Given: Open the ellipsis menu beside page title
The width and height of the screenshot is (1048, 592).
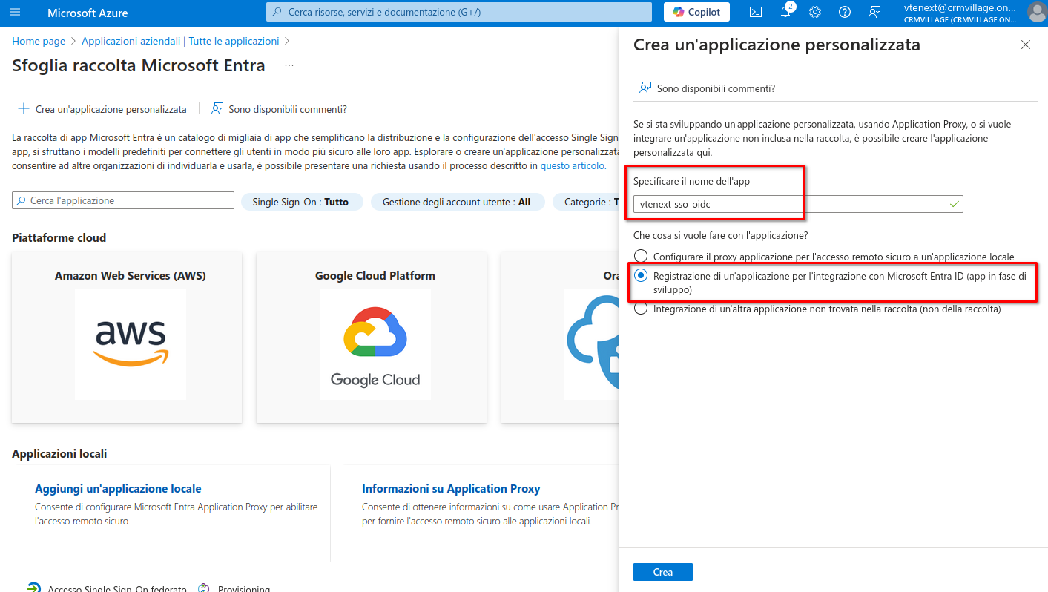Looking at the screenshot, I should coord(289,65).
